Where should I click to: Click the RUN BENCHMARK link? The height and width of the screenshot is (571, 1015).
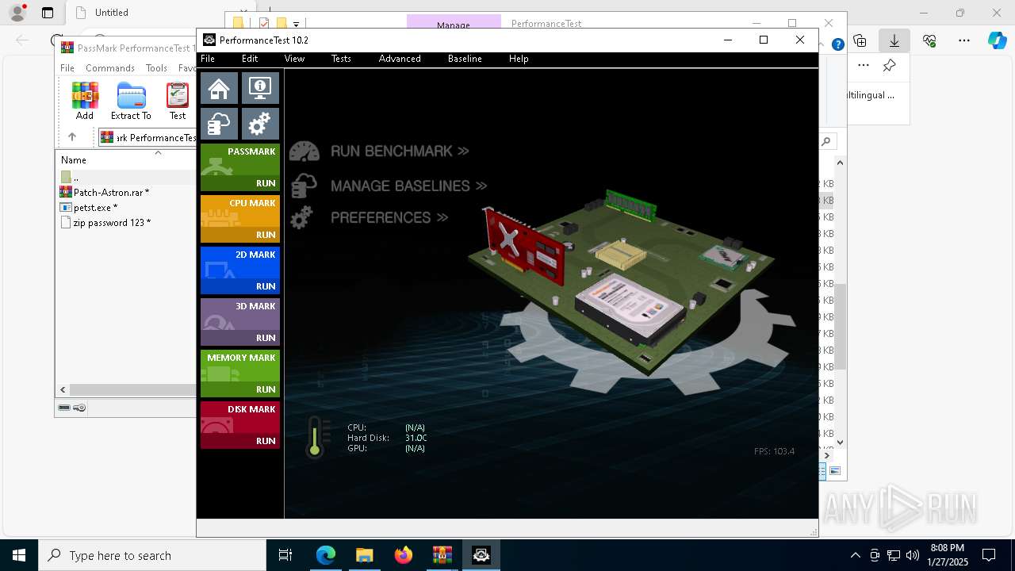tap(400, 151)
